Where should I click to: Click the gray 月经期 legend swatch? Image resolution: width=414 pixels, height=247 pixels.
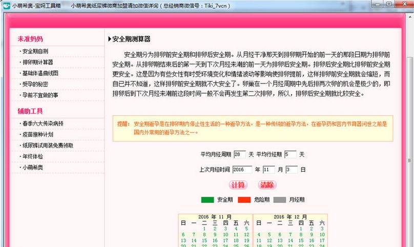coord(280,200)
